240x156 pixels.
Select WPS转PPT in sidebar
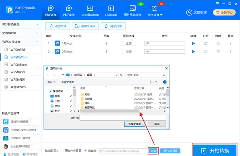[21, 72]
